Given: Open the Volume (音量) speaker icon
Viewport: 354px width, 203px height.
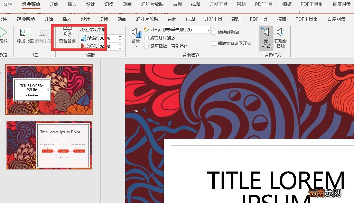Looking at the screenshot, I should 136,33.
